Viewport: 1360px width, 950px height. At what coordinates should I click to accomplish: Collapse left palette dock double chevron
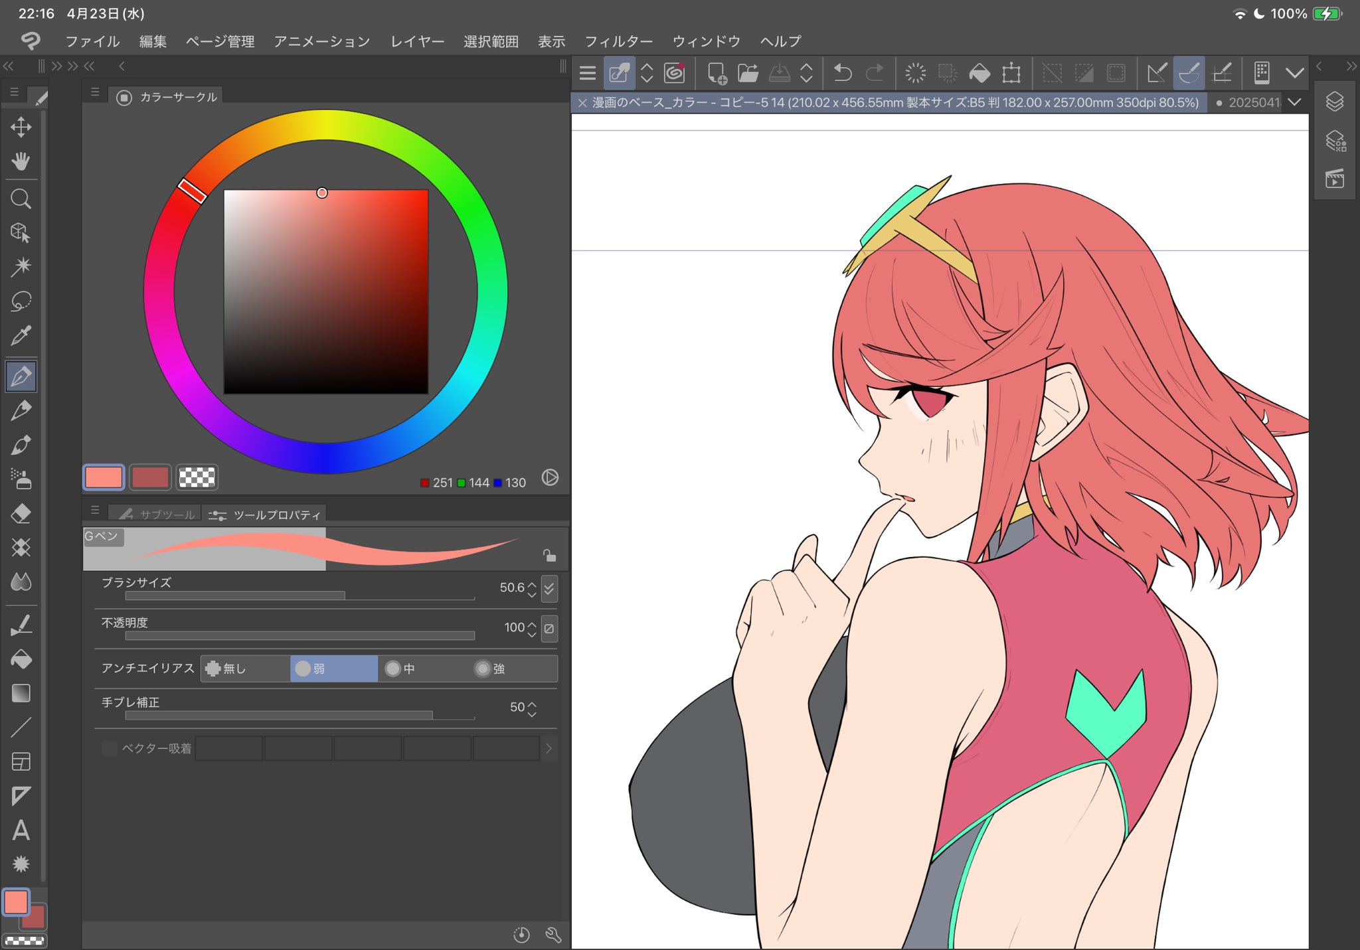(x=8, y=66)
